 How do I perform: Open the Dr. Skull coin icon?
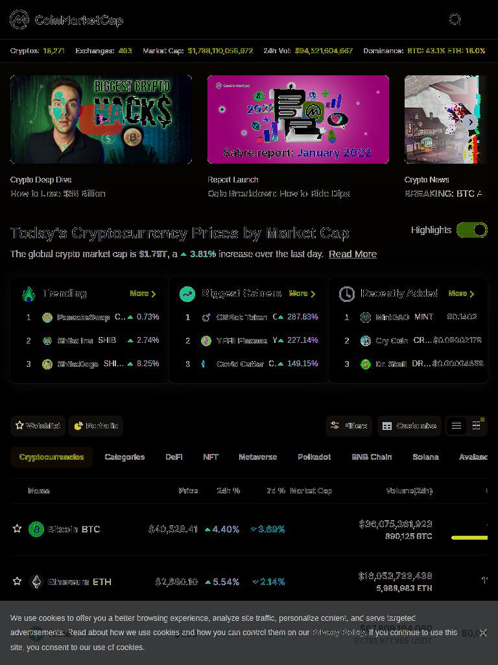click(x=366, y=364)
